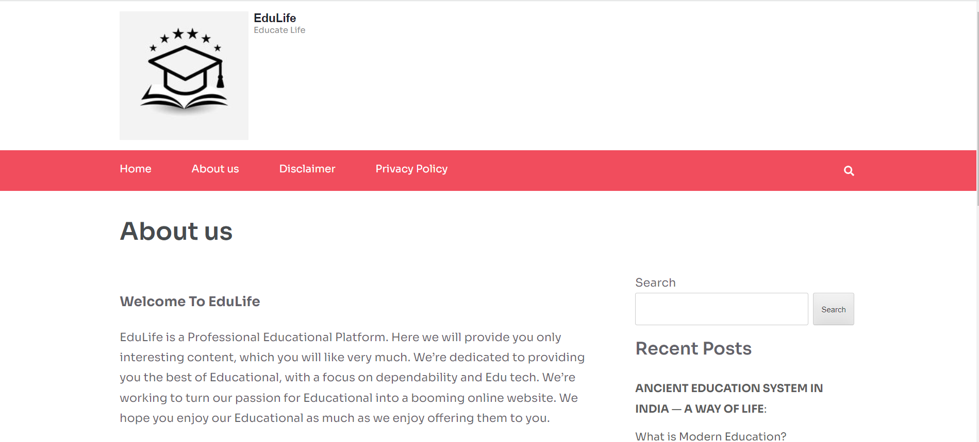
Task: Open the search magnifier icon in navigation bar
Action: 848,170
